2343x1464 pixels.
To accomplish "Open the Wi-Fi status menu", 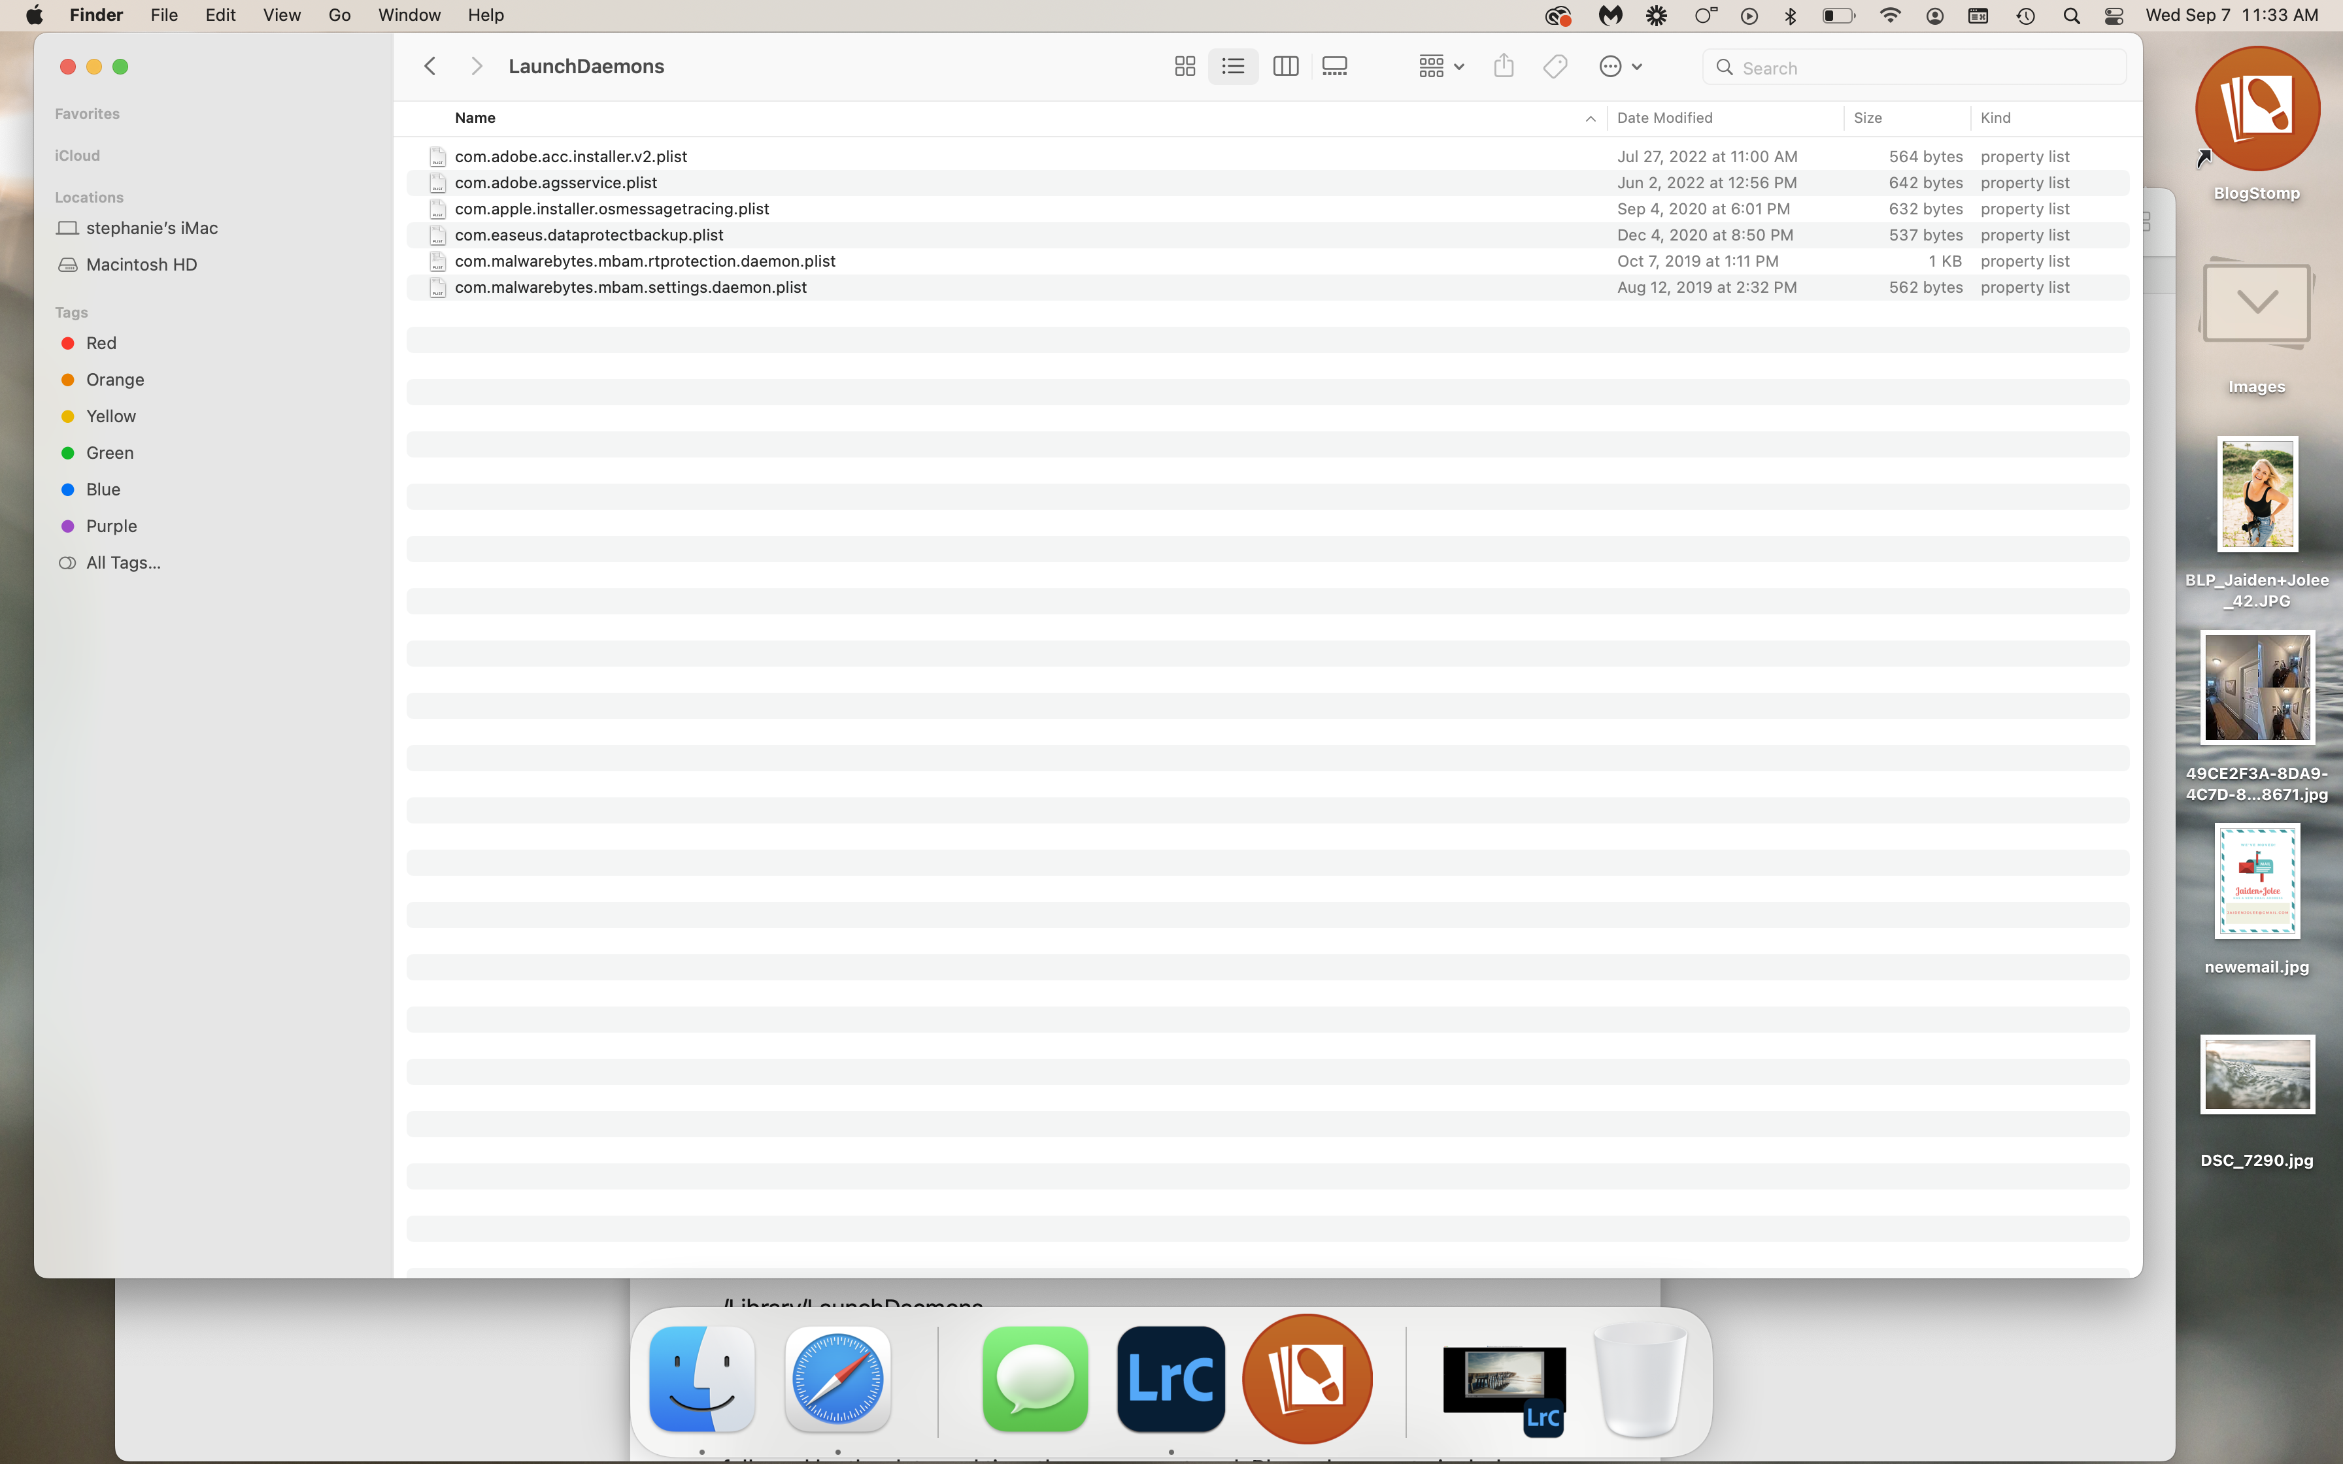I will (1889, 16).
